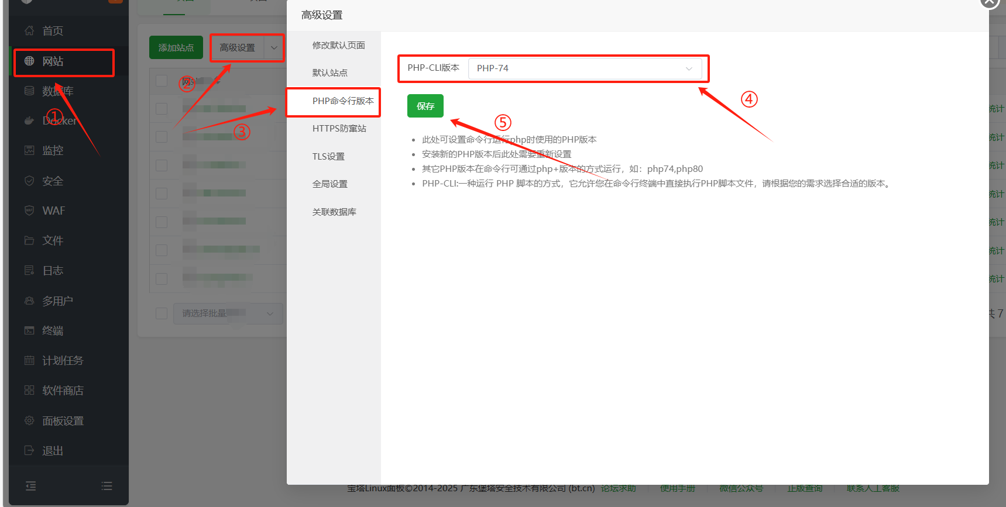Image resolution: width=1006 pixels, height=507 pixels.
Task: Click the 安全 shield icon
Action: [x=29, y=181]
